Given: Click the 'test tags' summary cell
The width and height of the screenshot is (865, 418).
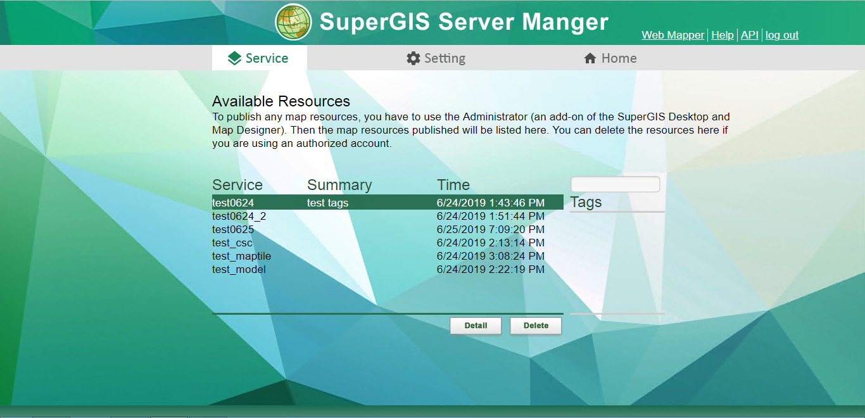Looking at the screenshot, I should pyautogui.click(x=328, y=203).
